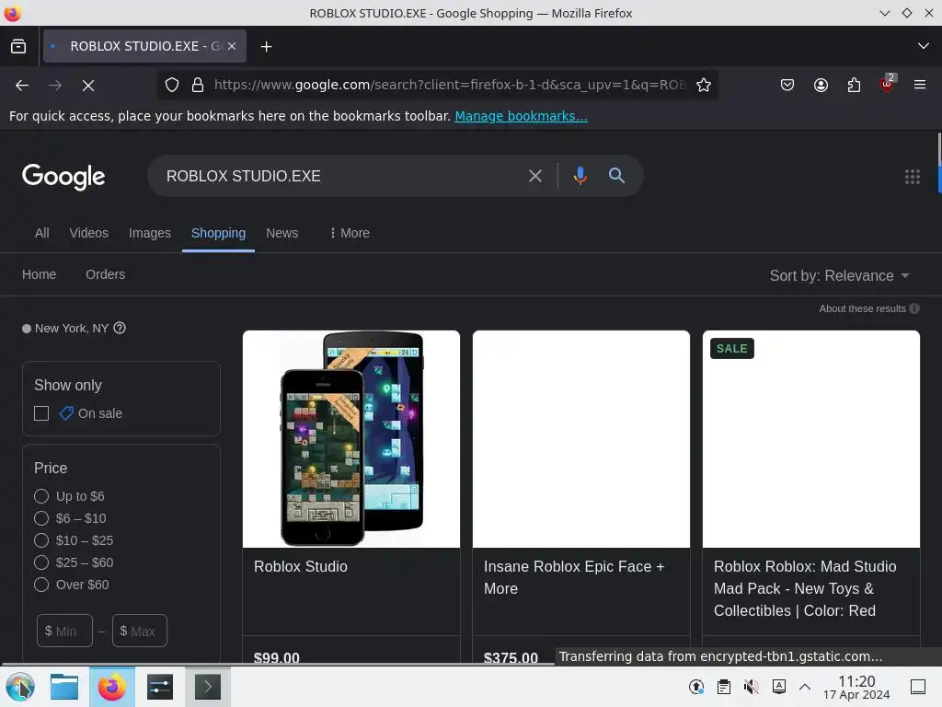Screen dimensions: 942x707
Task: Expand the list all tabs chevron
Action: click(924, 46)
